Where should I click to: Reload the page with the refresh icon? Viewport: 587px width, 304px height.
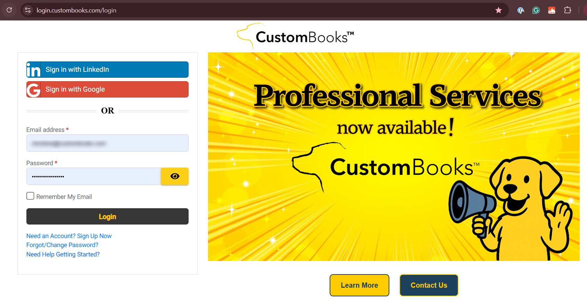[9, 10]
